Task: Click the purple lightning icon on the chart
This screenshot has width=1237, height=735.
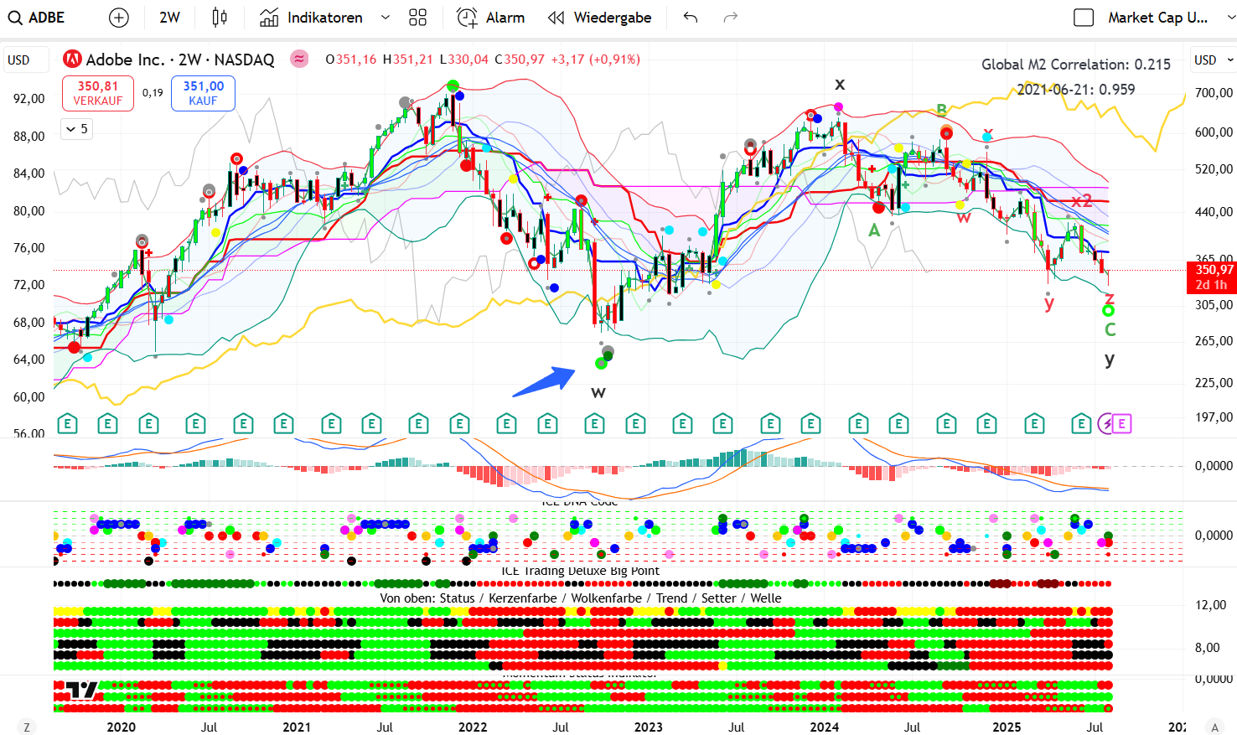Action: pyautogui.click(x=1106, y=423)
